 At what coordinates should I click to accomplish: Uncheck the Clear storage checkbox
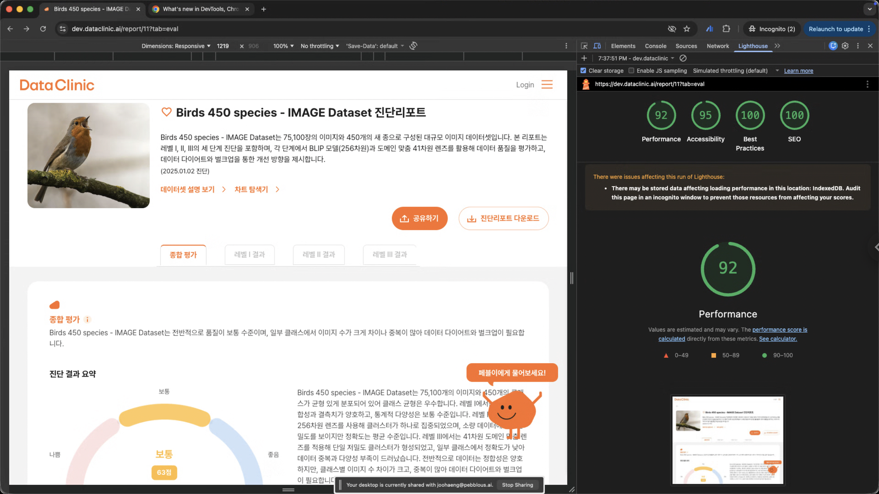point(583,70)
